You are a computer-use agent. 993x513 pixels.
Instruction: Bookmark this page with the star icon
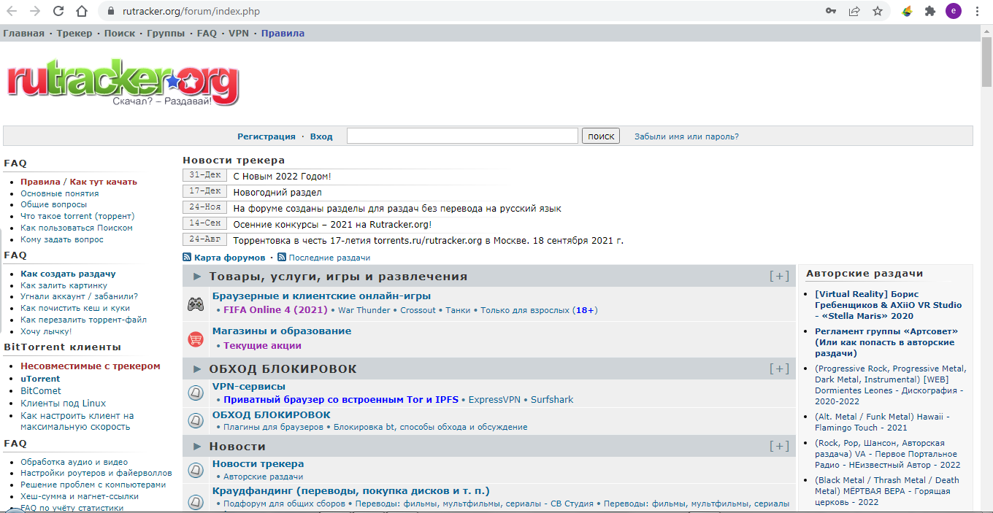(x=878, y=11)
